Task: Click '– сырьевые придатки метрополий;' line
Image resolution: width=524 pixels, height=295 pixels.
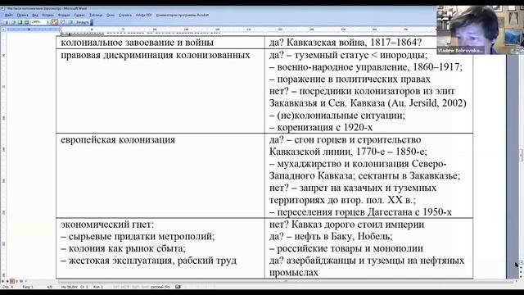Action: click(138, 236)
